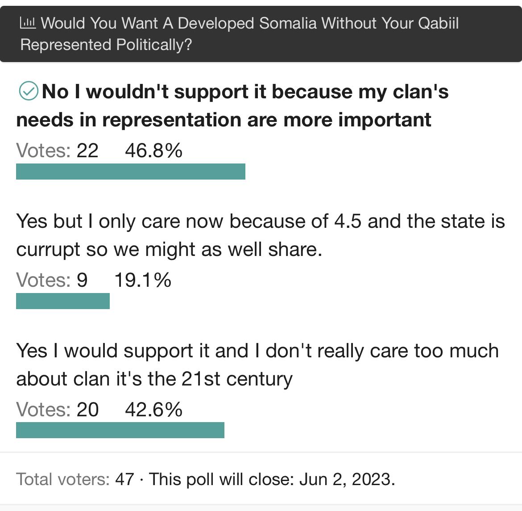Click the 19.1% percentage label

point(143,280)
